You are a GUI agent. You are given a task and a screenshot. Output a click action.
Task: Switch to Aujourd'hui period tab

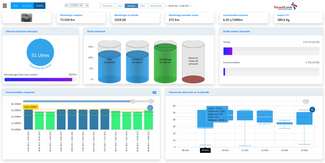point(107,6)
